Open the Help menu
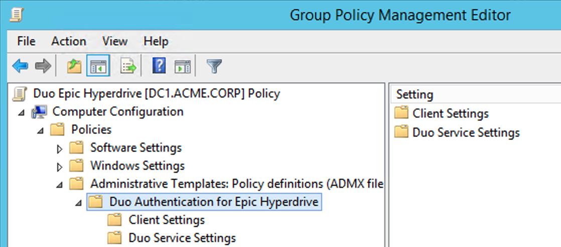The width and height of the screenshot is (561, 247). (156, 41)
